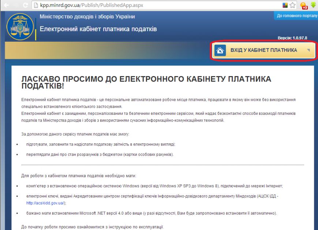The image size is (318, 230).
Task: Click the bullet starting with переглядати дані
Action: coord(100,154)
